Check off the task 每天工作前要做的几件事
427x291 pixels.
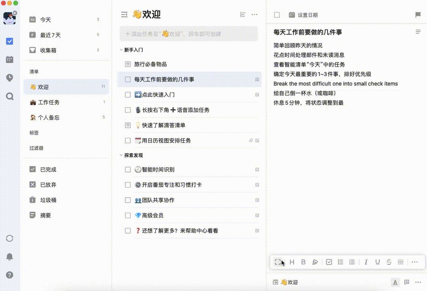click(x=127, y=80)
